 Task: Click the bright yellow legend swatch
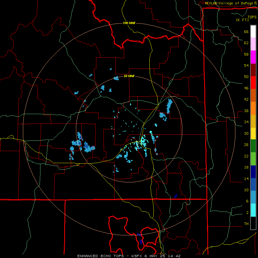[253, 133]
